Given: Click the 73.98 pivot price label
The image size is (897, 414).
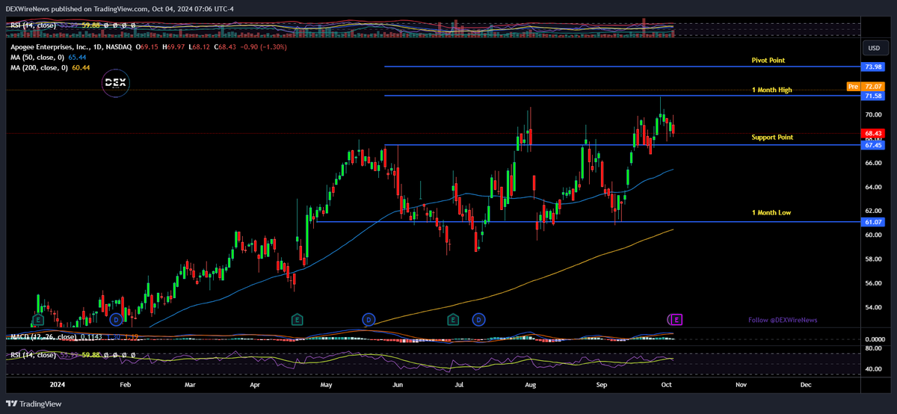Looking at the screenshot, I should point(873,67).
